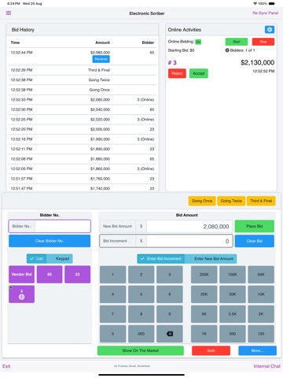Add 1K increment
Image resolution: width=283 pixels, height=378 pixels.
(x=204, y=334)
